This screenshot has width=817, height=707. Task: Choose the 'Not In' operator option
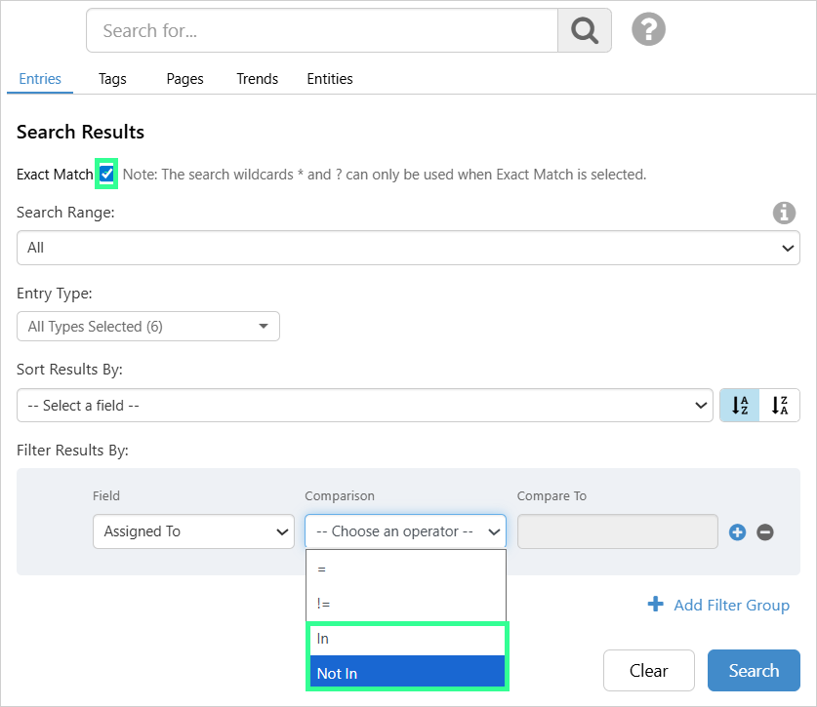[406, 673]
